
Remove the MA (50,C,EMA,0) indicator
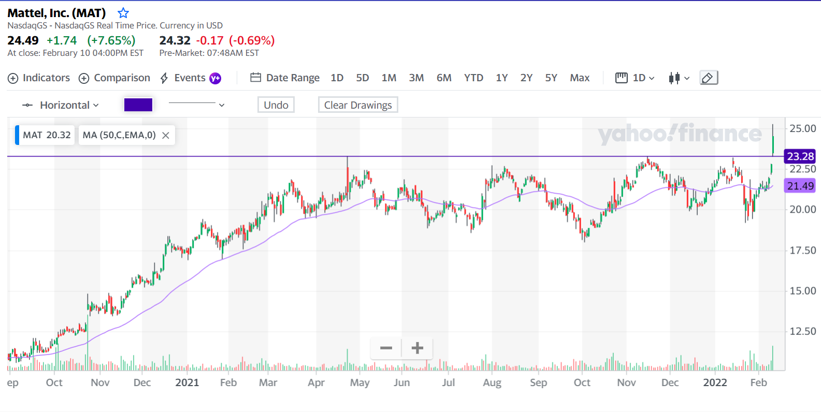(x=166, y=135)
